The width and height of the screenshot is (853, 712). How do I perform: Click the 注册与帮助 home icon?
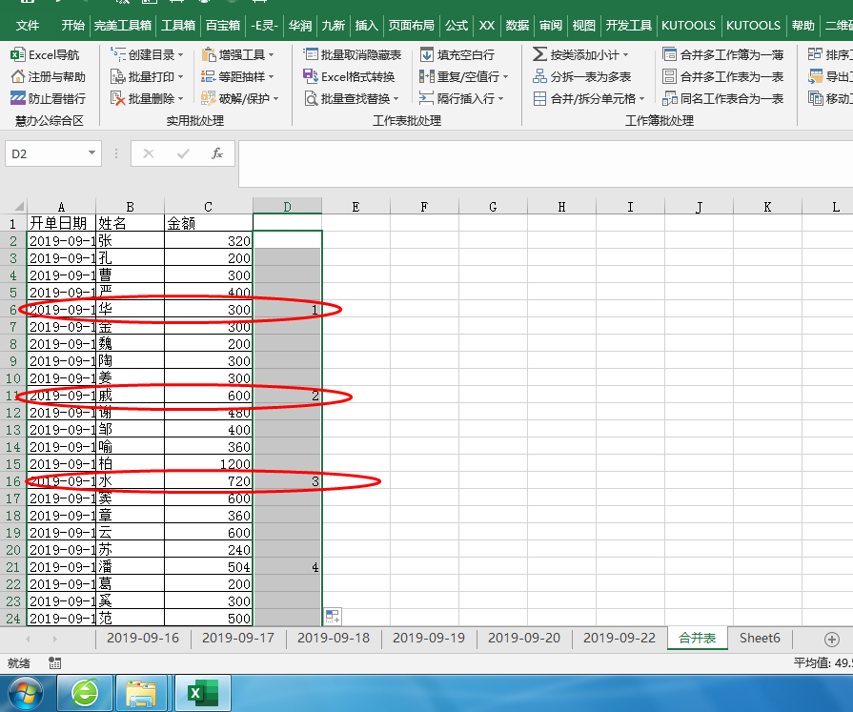(17, 76)
